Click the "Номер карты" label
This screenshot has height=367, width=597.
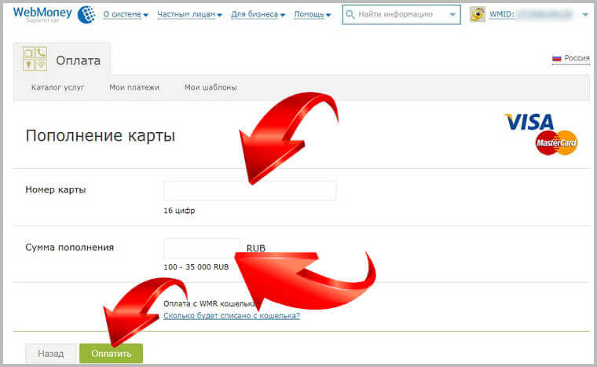[56, 190]
